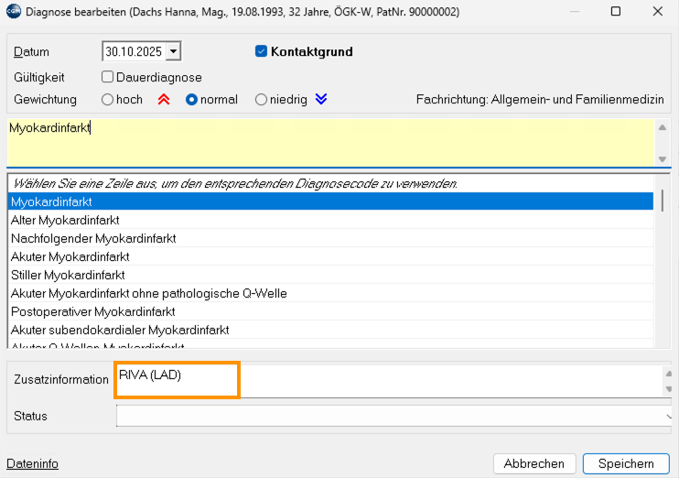Pick 'Akuter Myokardinfarkt' in the list
Screen dimensions: 679x478
[x=70, y=256]
